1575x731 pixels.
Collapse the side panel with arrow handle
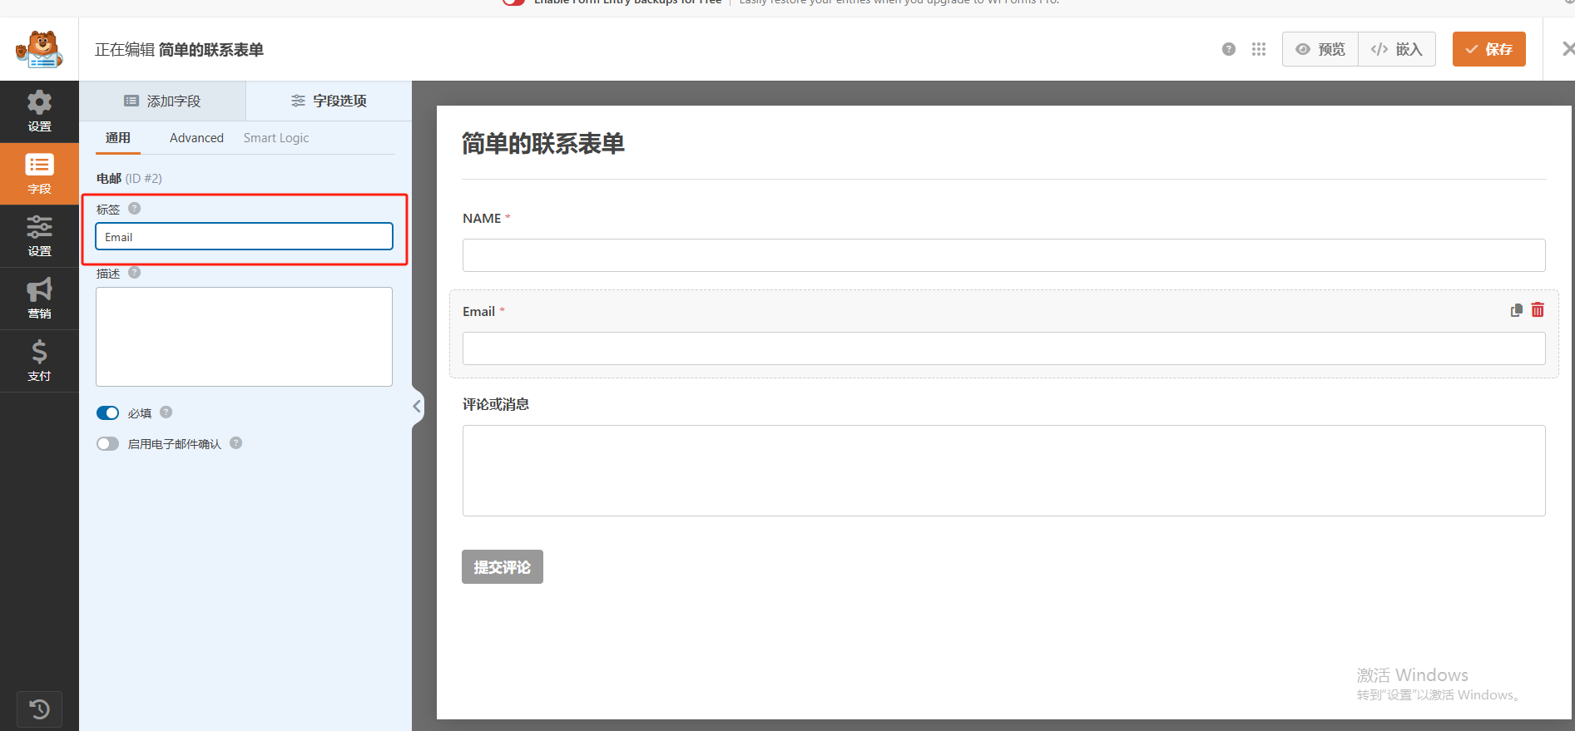[x=417, y=407]
